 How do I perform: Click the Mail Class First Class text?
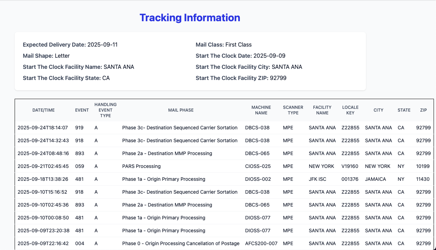point(223,45)
